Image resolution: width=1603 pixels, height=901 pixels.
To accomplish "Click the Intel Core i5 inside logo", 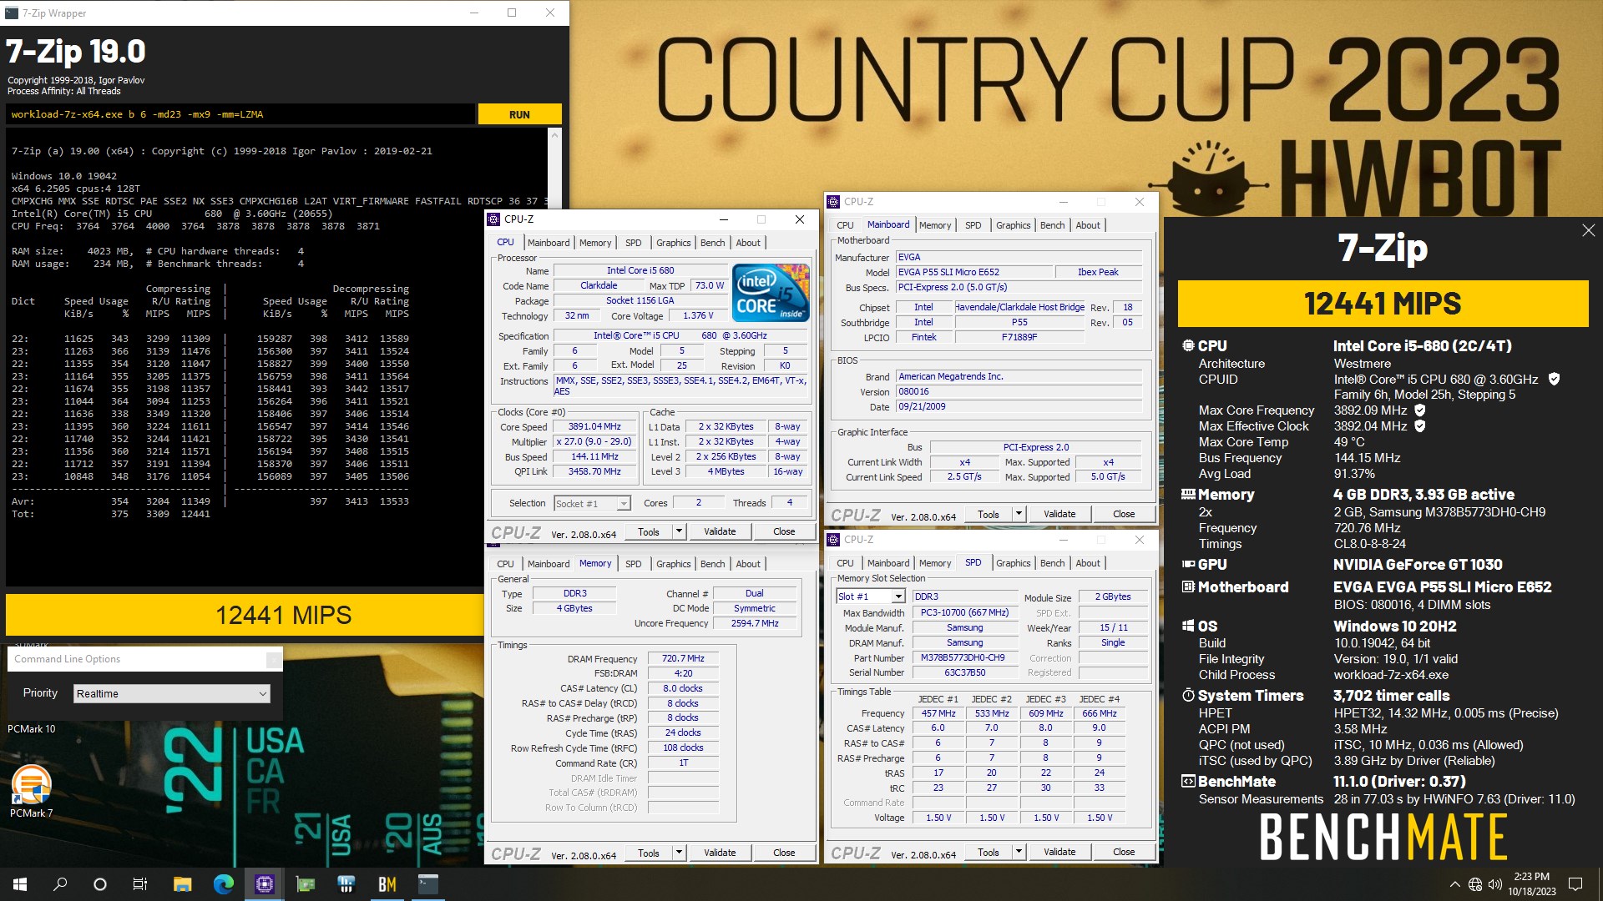I will pyautogui.click(x=771, y=293).
